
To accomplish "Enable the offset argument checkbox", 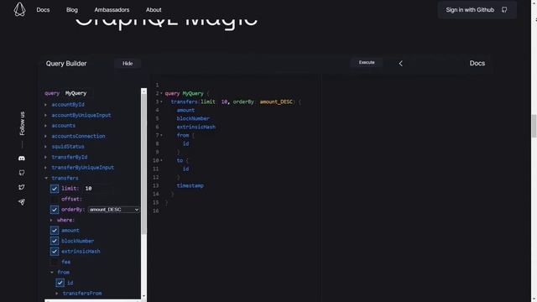I will [x=55, y=199].
